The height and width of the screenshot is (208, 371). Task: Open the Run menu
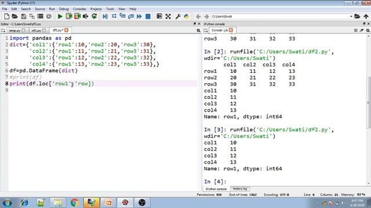pos(52,9)
